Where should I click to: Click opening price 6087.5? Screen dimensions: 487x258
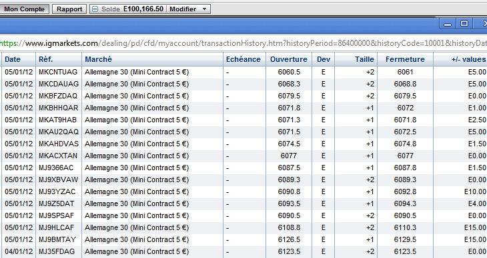(289, 168)
